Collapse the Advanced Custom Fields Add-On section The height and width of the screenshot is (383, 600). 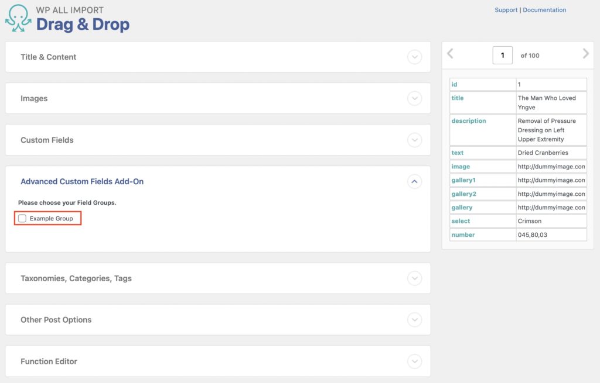(415, 182)
